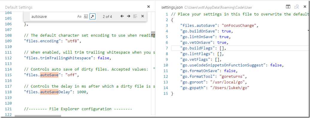The height and width of the screenshot is (118, 310).
Task: Toggle regular expression search option
Action: (x=93, y=16)
